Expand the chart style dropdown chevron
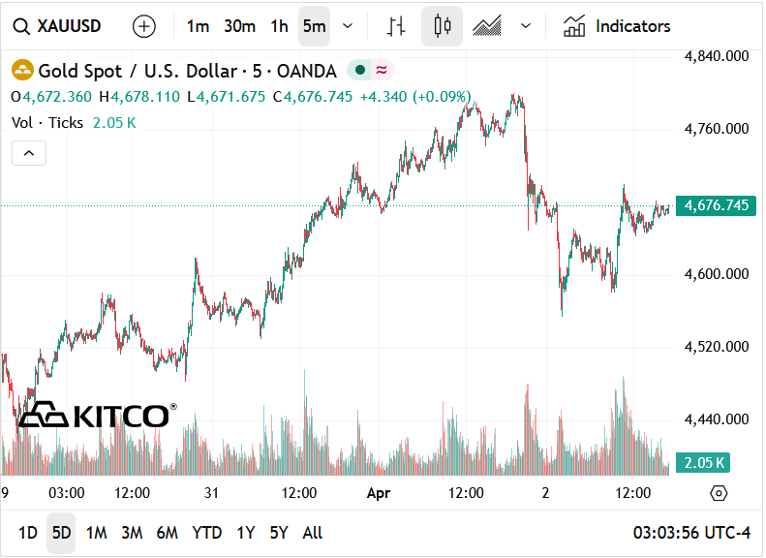The image size is (766, 558). [x=526, y=26]
